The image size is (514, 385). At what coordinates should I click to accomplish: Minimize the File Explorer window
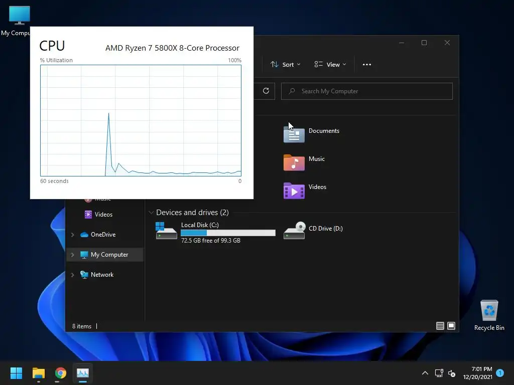[x=402, y=43]
